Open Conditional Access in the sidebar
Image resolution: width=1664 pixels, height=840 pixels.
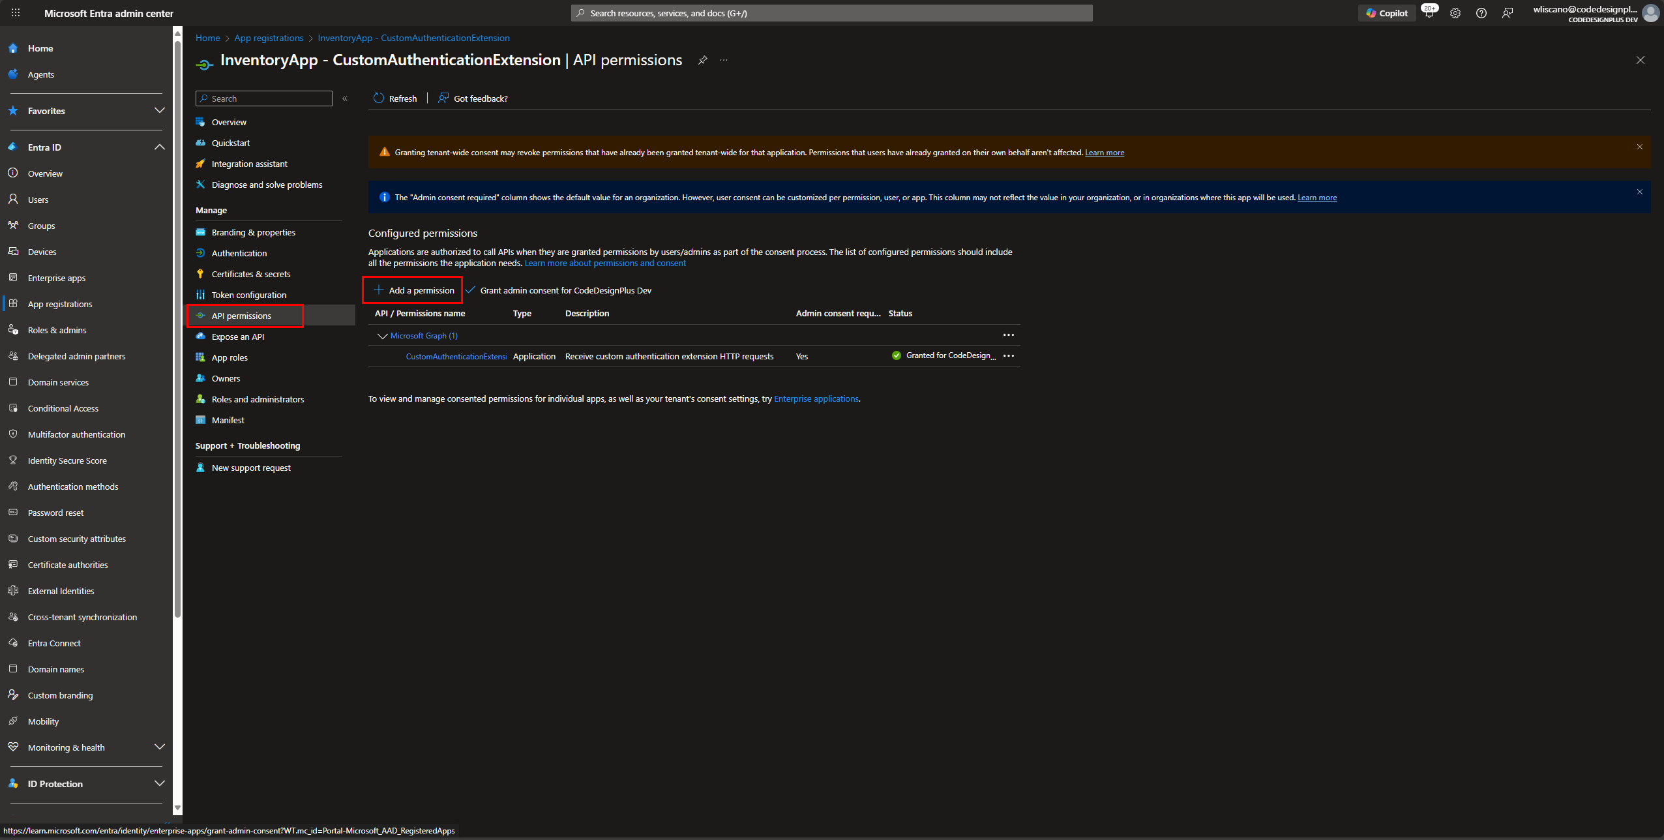click(x=63, y=408)
